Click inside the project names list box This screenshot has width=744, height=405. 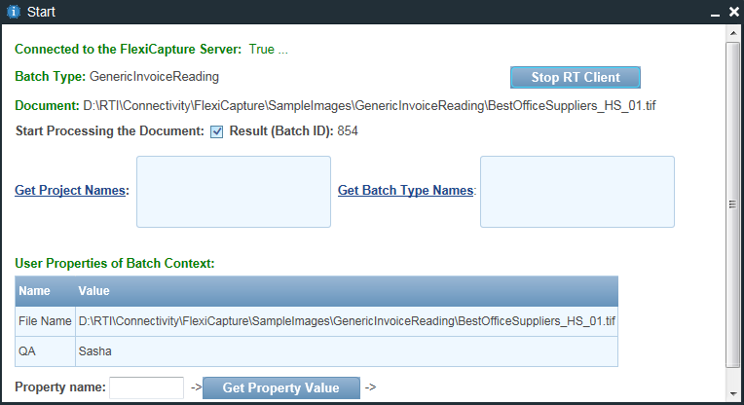(234, 192)
